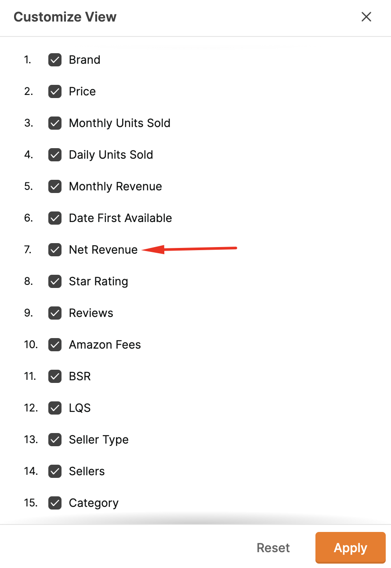This screenshot has width=391, height=568.
Task: Uncheck the Sellers checkbox
Action: coord(55,471)
